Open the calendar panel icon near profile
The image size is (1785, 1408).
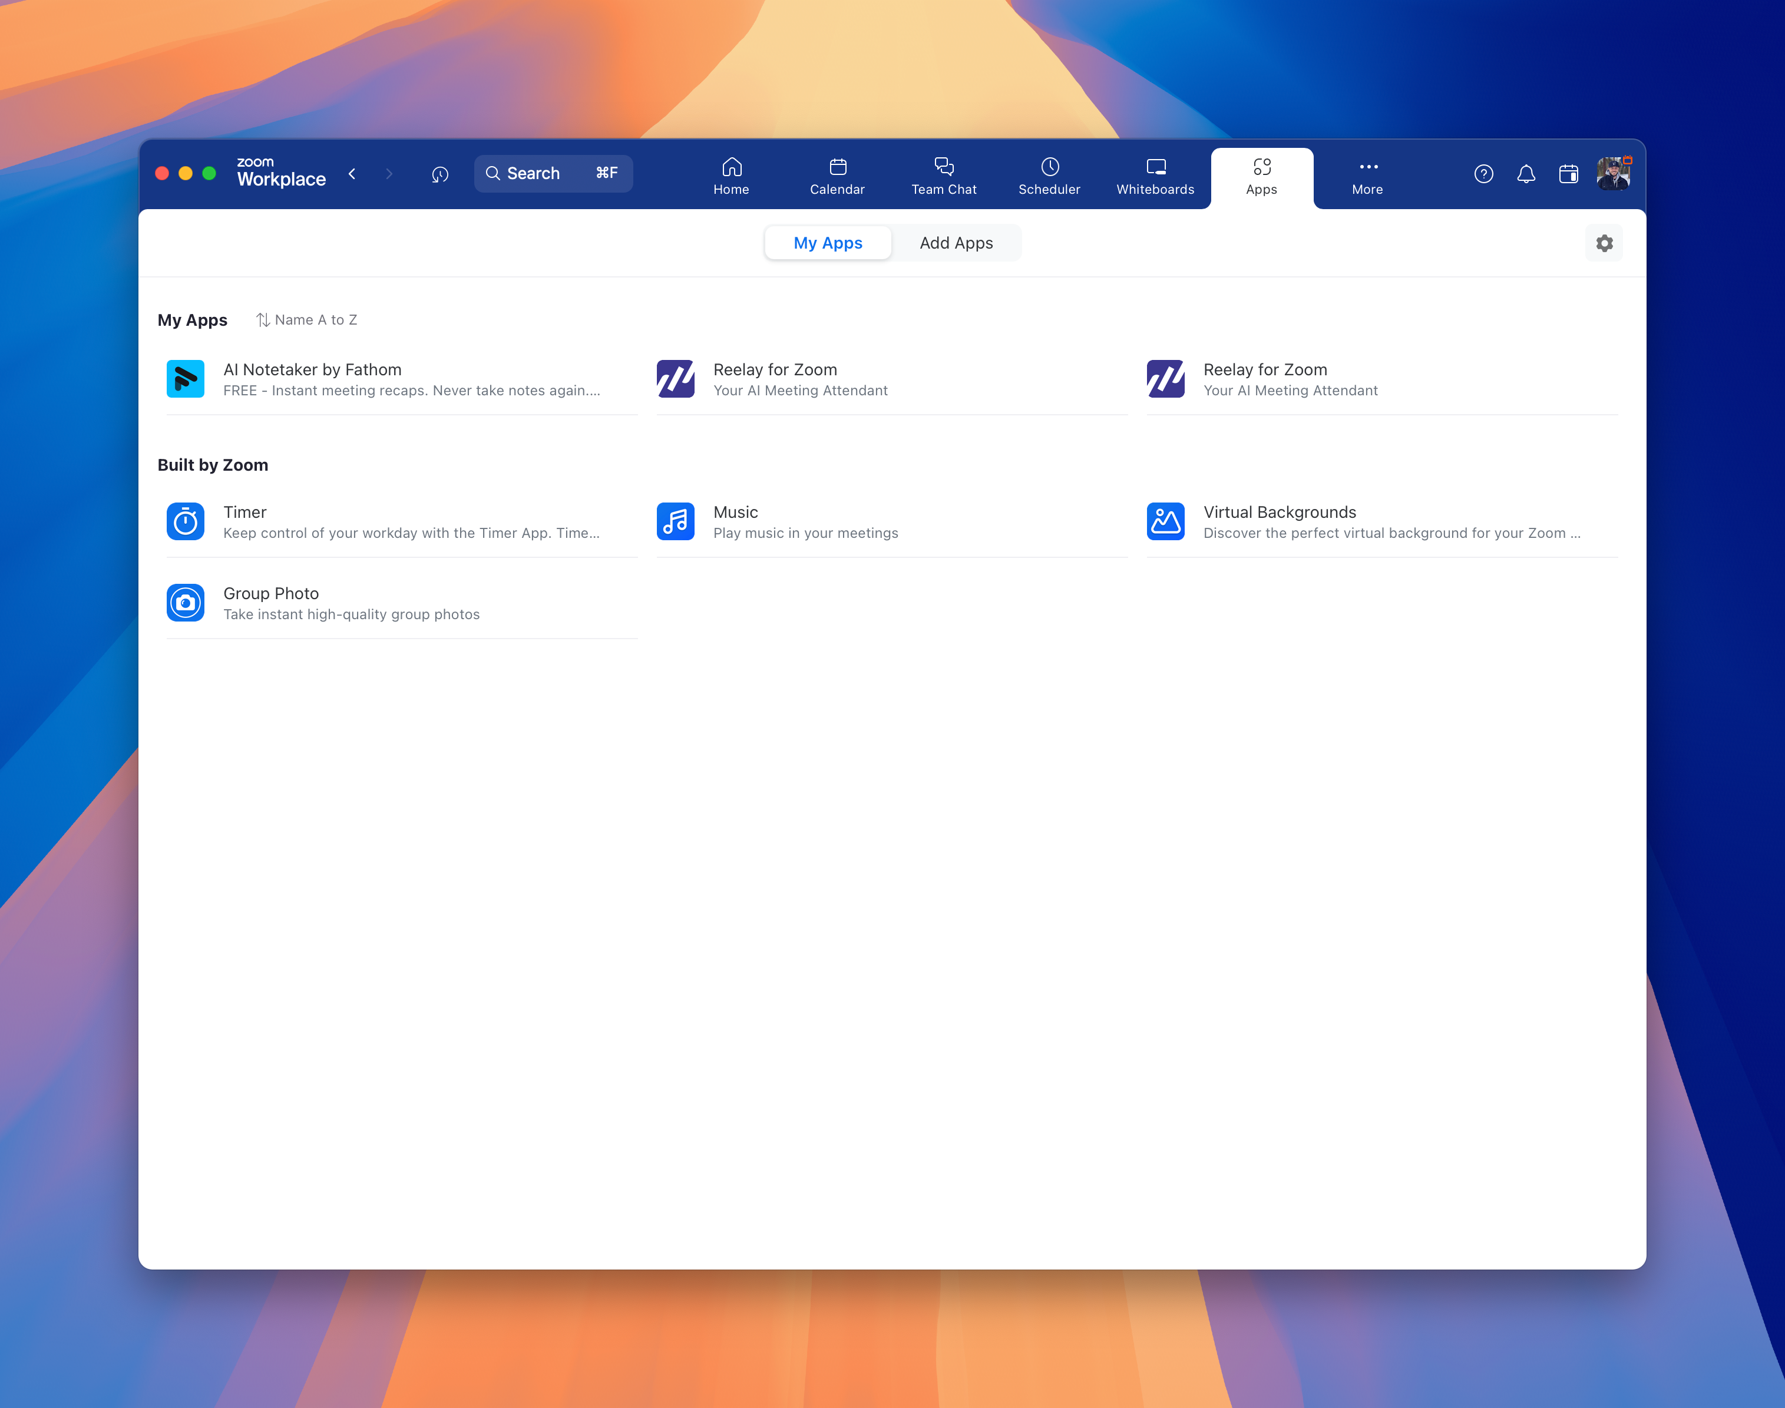[x=1568, y=174]
